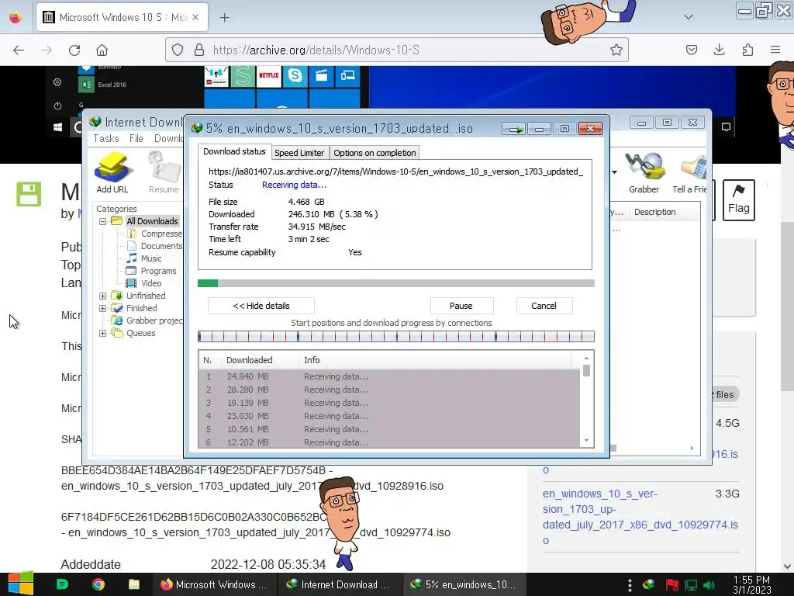
Task: Click the IDM system tray icon
Action: point(648,585)
